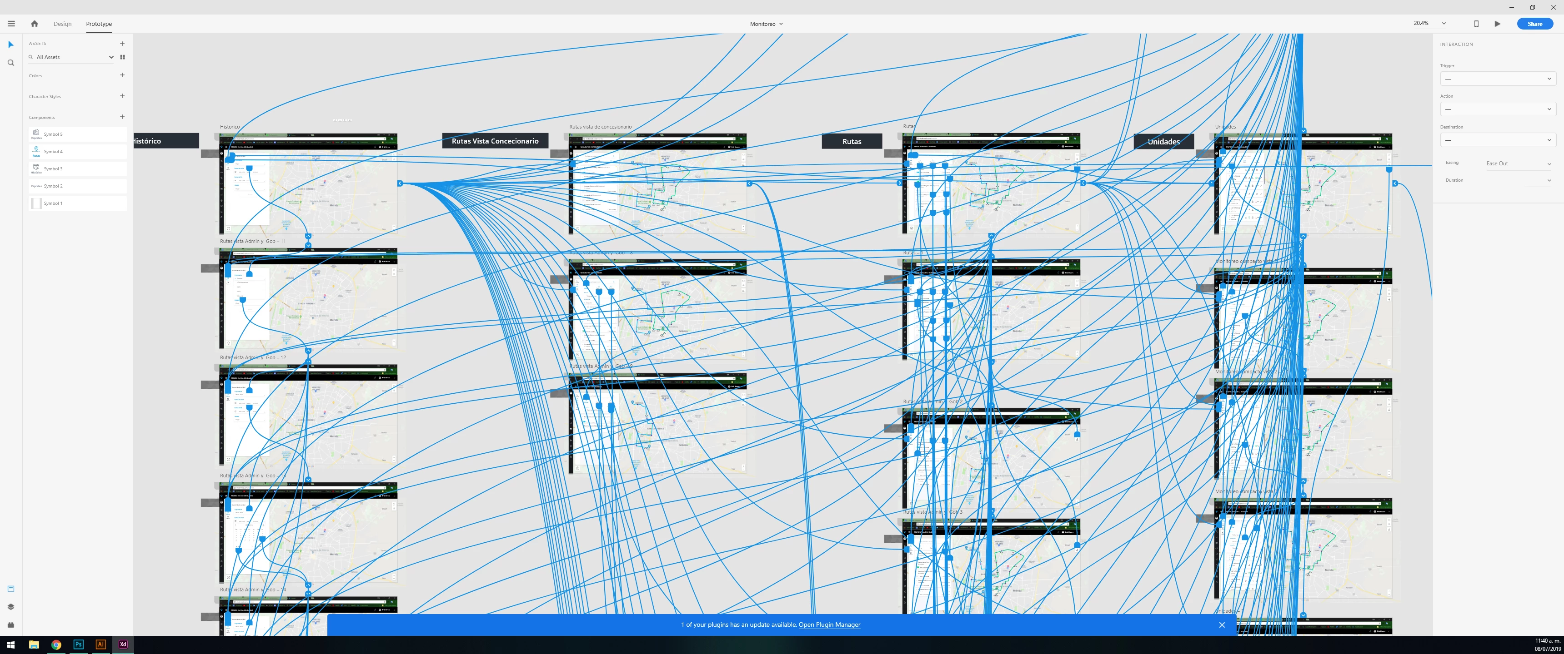Select the Symbol 4 component
Image resolution: width=1564 pixels, height=654 pixels.
pos(77,151)
